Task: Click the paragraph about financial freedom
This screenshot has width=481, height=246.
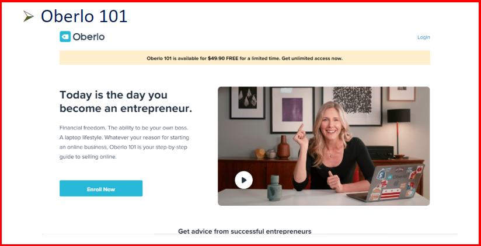Action: [124, 142]
